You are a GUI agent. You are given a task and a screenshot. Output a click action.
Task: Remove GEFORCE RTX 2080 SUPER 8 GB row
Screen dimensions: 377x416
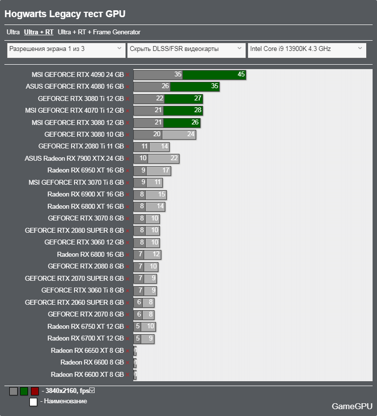[x=127, y=231]
